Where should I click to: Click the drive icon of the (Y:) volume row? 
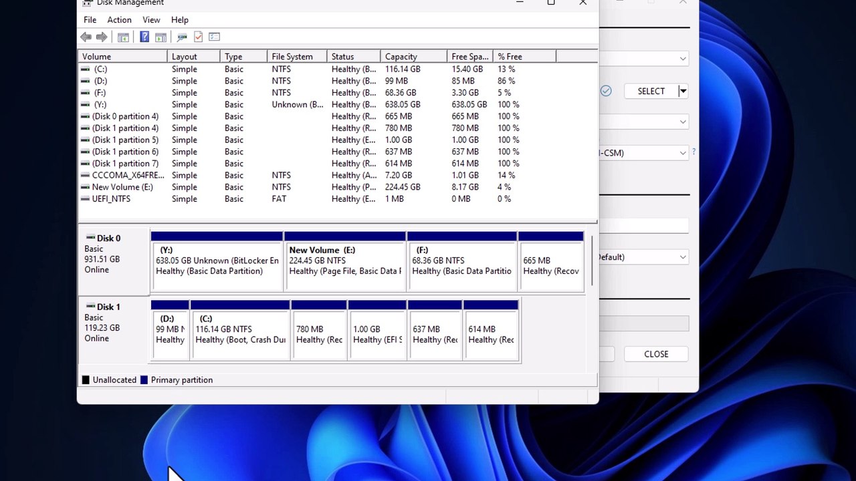coord(86,105)
